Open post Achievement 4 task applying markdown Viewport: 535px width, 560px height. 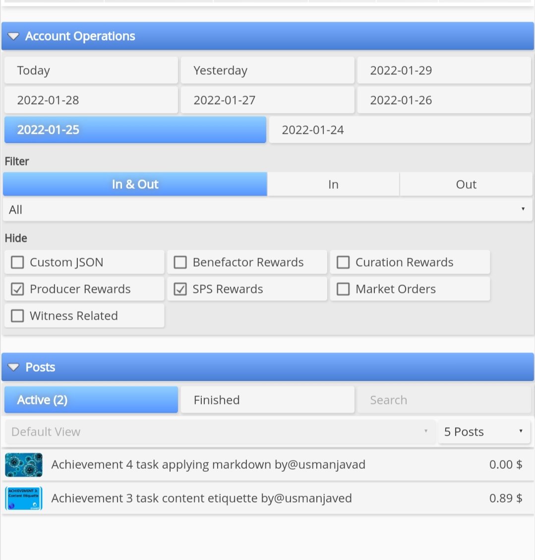[x=208, y=465]
